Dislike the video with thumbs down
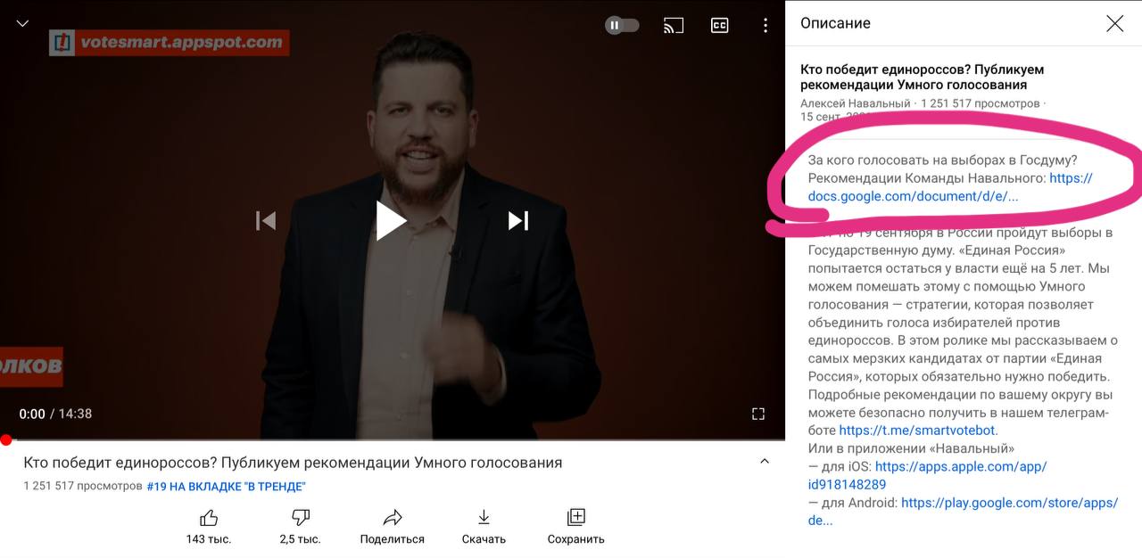 (x=301, y=527)
